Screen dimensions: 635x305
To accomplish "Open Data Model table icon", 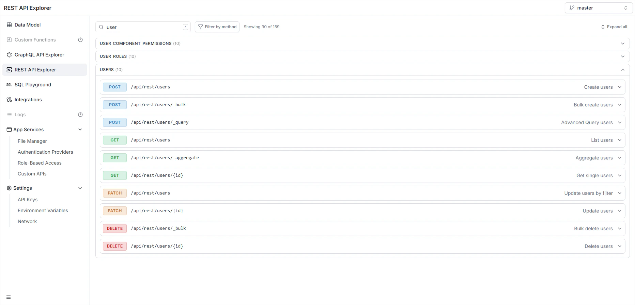I will (9, 25).
